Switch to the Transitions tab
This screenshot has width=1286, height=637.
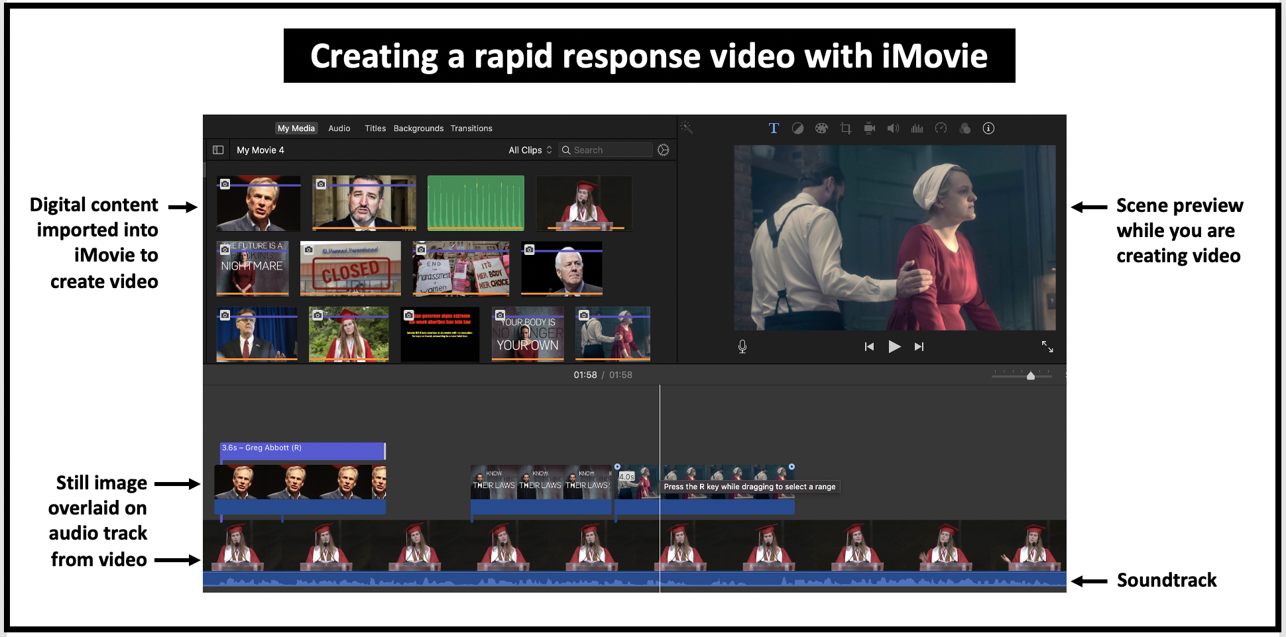pos(471,128)
